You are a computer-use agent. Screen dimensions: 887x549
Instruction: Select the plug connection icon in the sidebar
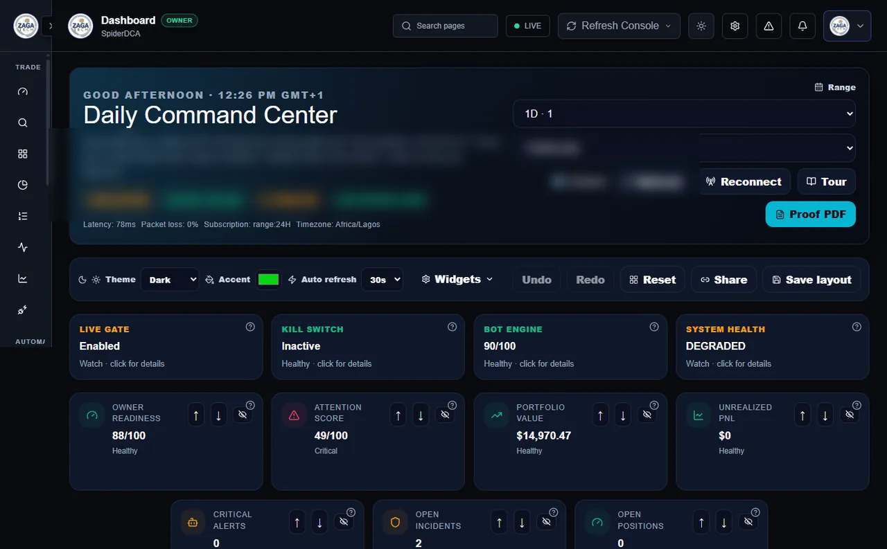tap(23, 310)
